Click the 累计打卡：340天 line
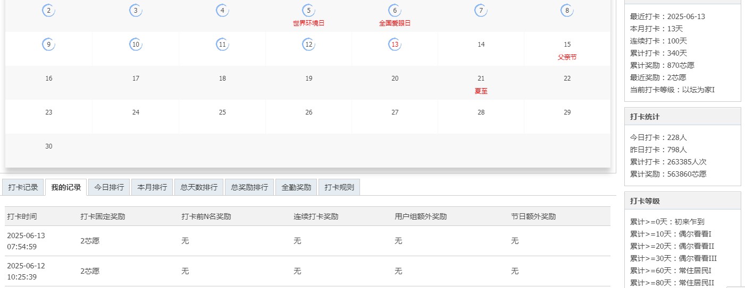 (x=658, y=53)
